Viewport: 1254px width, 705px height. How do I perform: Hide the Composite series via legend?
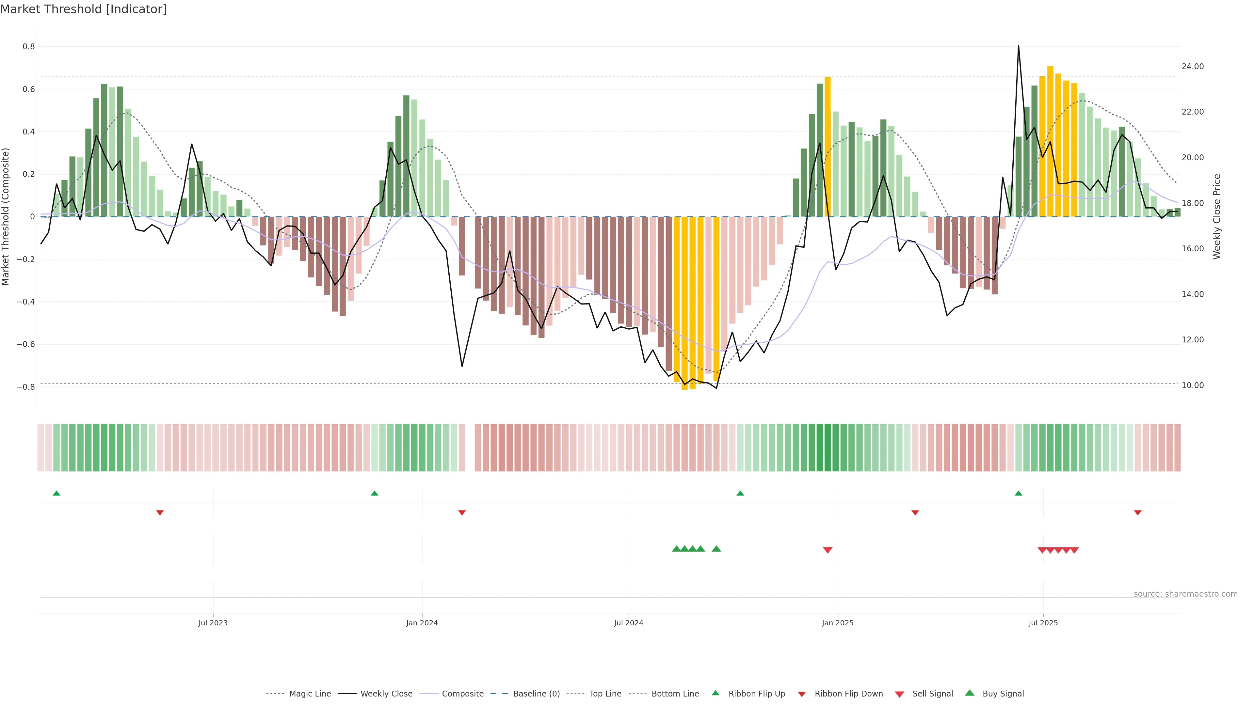462,694
